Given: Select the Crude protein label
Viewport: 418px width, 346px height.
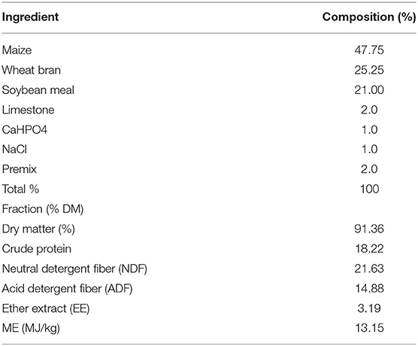Looking at the screenshot, I should [37, 249].
